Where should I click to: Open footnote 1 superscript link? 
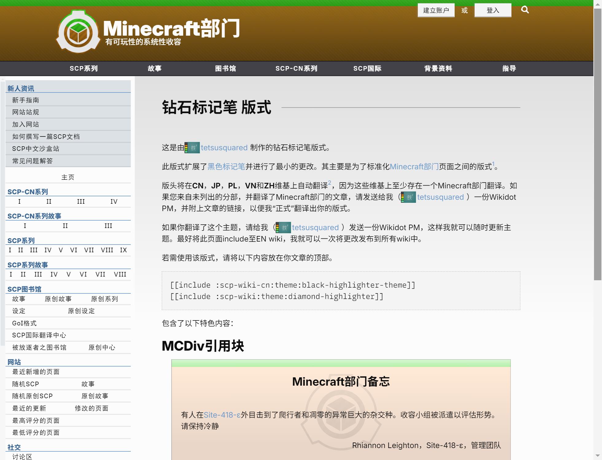pos(493,164)
